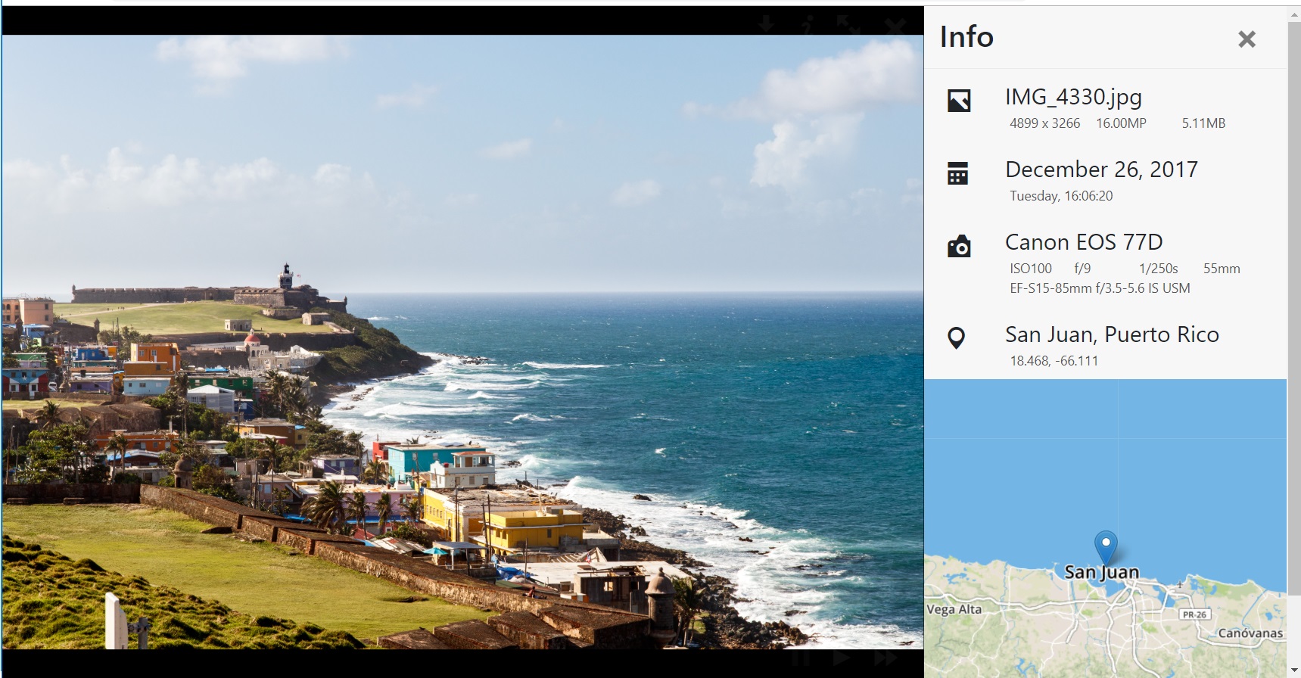Click Canóvanas on the map
The width and height of the screenshot is (1301, 678).
[1250, 633]
